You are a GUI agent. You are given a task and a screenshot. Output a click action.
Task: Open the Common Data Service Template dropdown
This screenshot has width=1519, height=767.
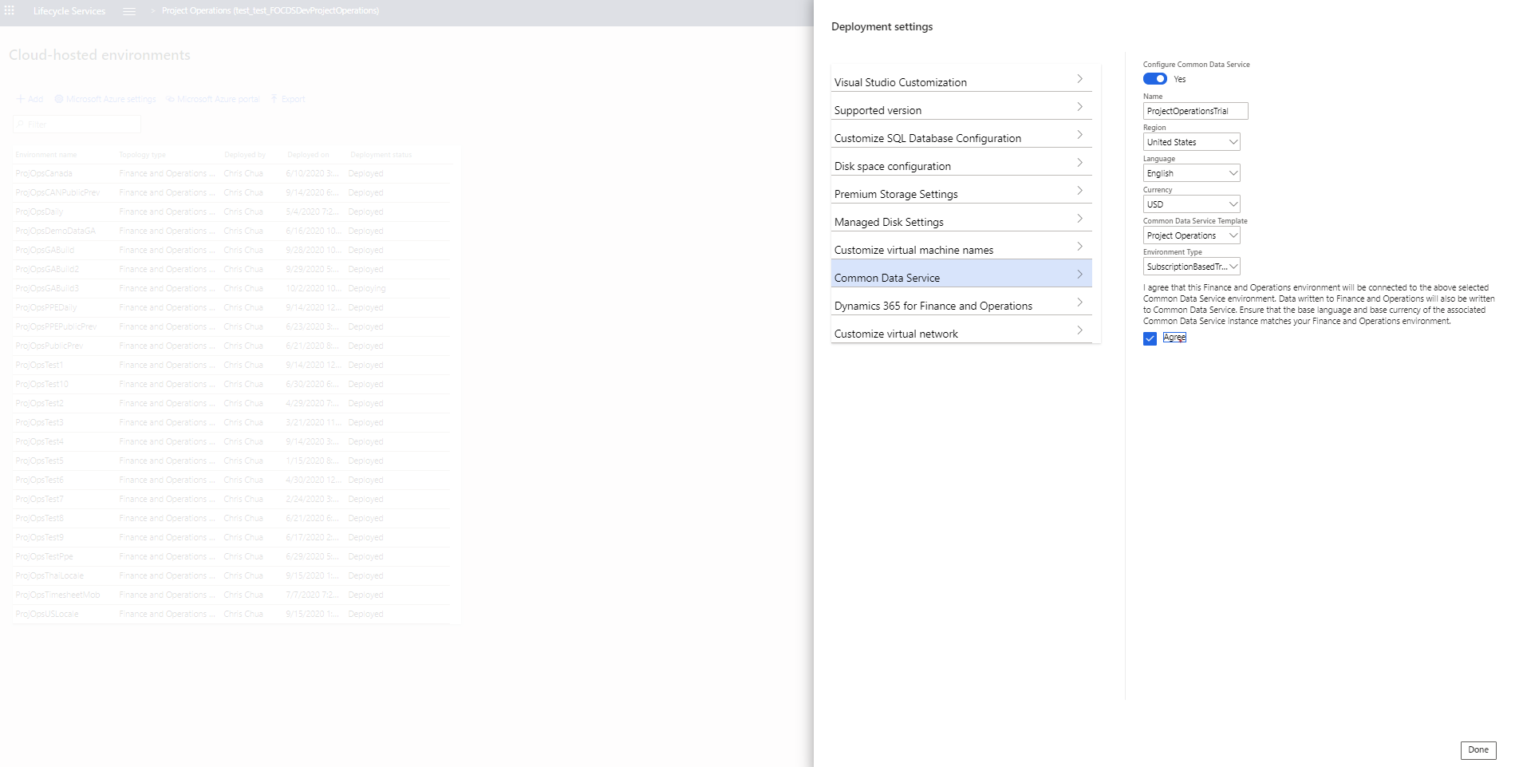(1191, 235)
